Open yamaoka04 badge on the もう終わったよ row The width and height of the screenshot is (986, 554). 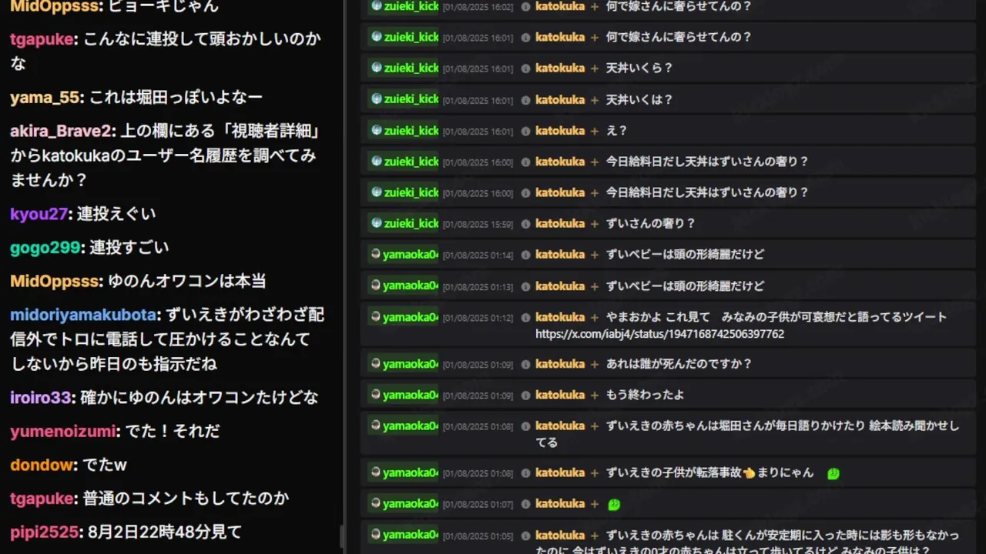point(403,395)
